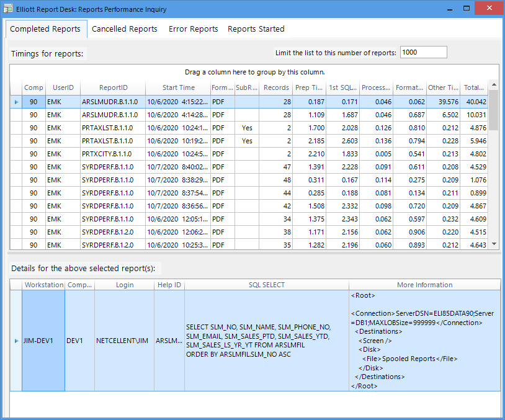Click the Other Time column header

click(x=443, y=87)
